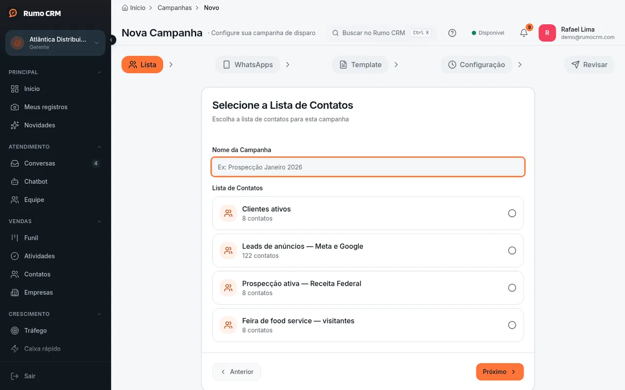Image resolution: width=625 pixels, height=390 pixels.
Task: Click the Sair logout icon
Action: coord(15,376)
